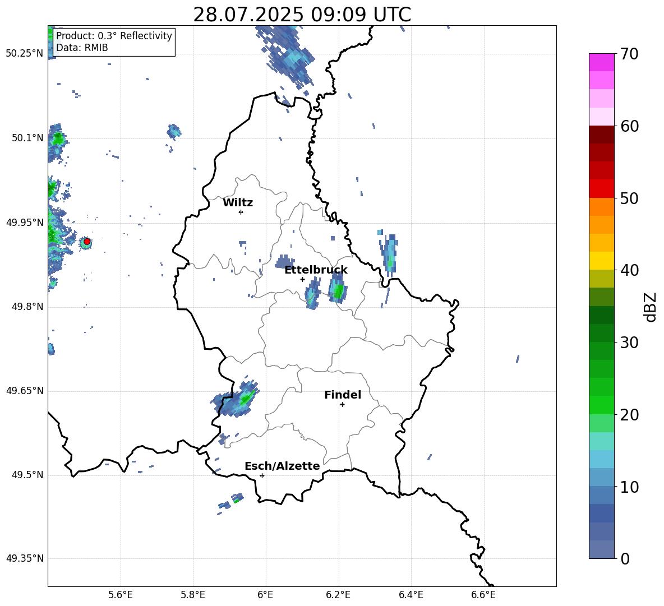Screen dimensions: 664x606
Task: Click the 10 tick on the colorbar
Action: click(x=629, y=487)
